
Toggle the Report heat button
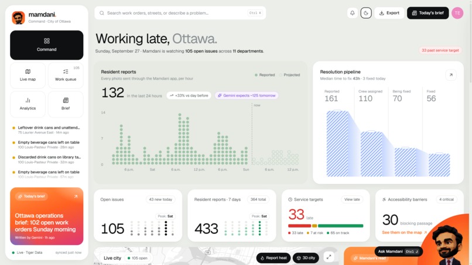pos(273,258)
